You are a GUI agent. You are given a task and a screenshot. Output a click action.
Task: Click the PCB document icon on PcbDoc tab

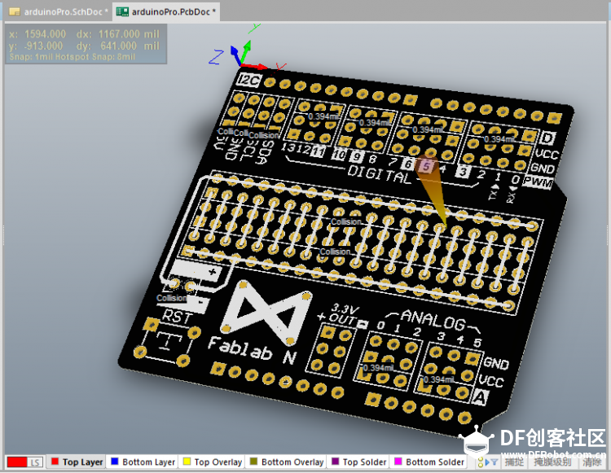pyautogui.click(x=122, y=11)
